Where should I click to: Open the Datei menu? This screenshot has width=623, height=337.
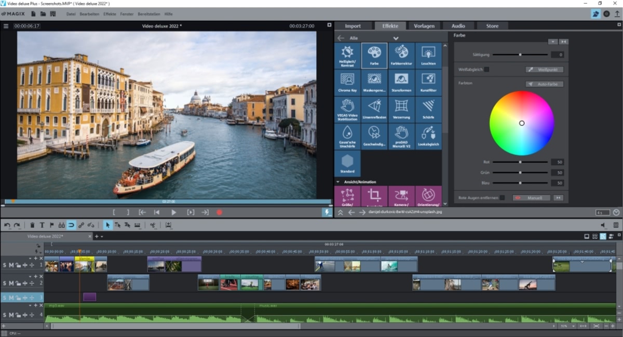71,13
